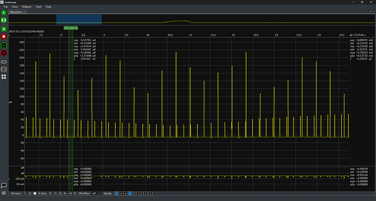Click the X-Axis zoom in magnifier
Screen dimensions: 376x201
[50, 193]
